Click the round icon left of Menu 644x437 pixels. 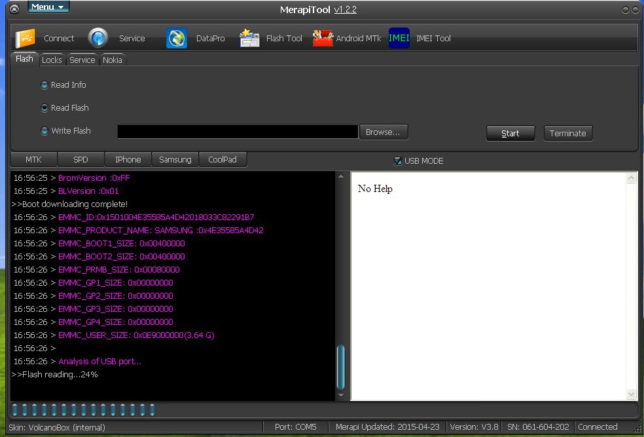coord(14,9)
